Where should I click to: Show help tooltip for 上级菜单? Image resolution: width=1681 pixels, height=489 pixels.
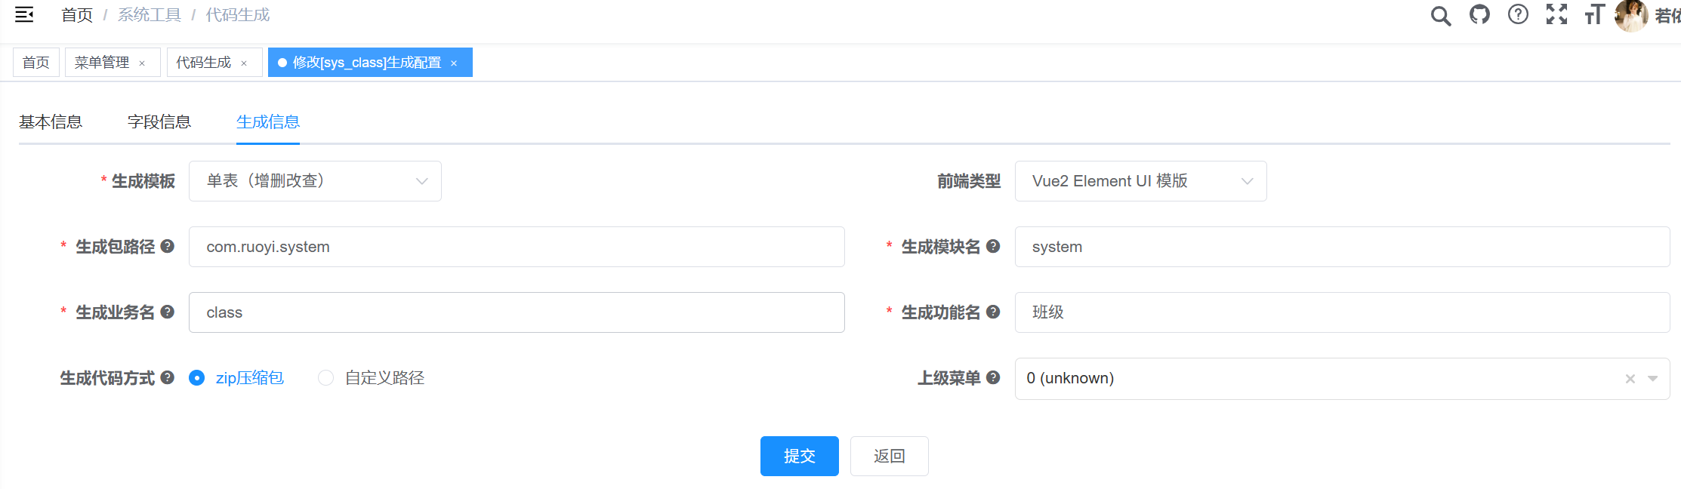[993, 377]
